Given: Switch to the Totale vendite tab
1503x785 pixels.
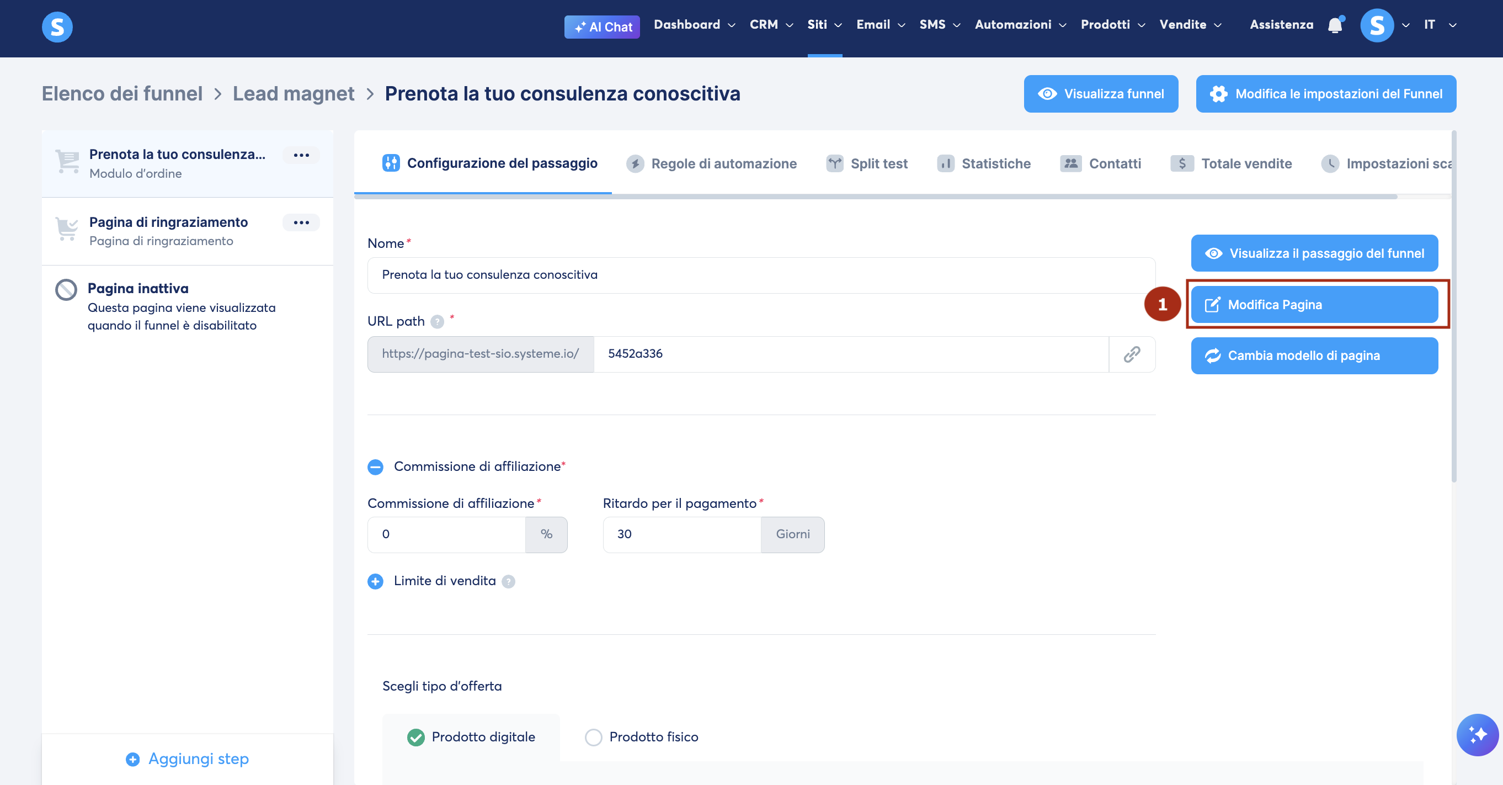Looking at the screenshot, I should point(1231,164).
